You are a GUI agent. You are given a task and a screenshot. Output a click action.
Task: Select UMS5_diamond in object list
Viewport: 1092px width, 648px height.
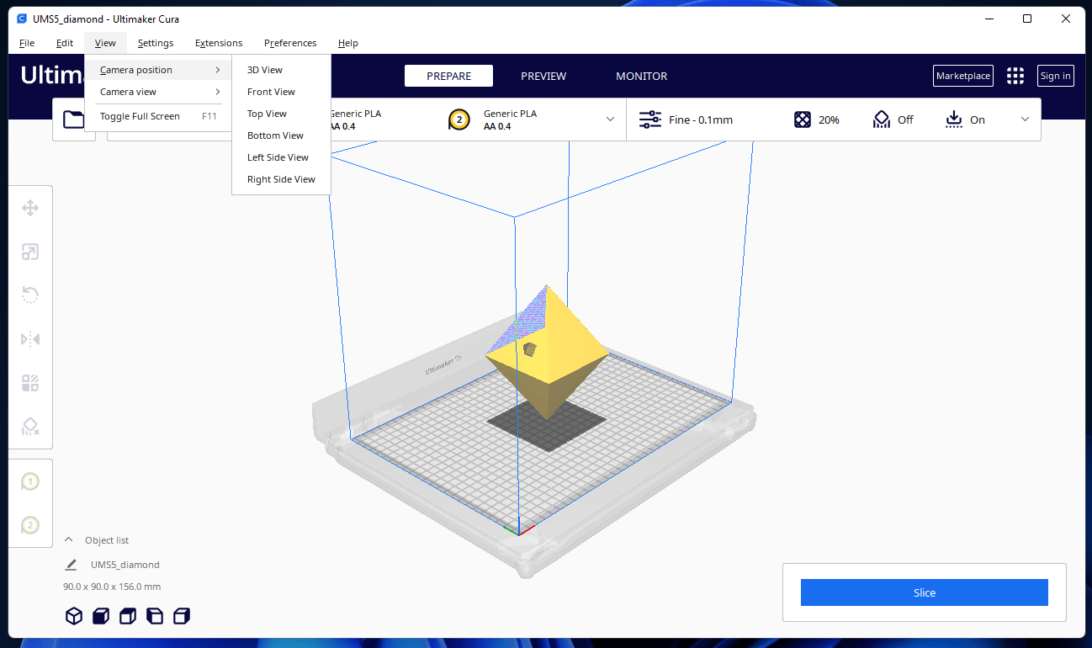point(125,565)
